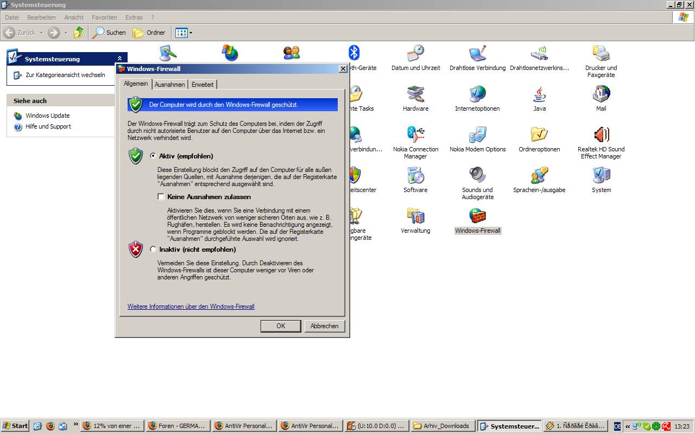Open Nokia Modem Options
695x434 pixels.
coord(477,139)
